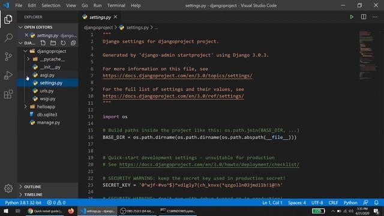
Task: Click the New Folder icon in Explorer
Action: point(53,43)
